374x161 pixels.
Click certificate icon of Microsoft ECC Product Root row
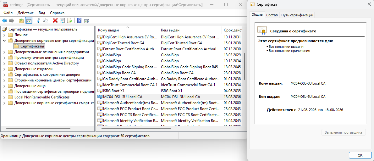tap(100, 109)
